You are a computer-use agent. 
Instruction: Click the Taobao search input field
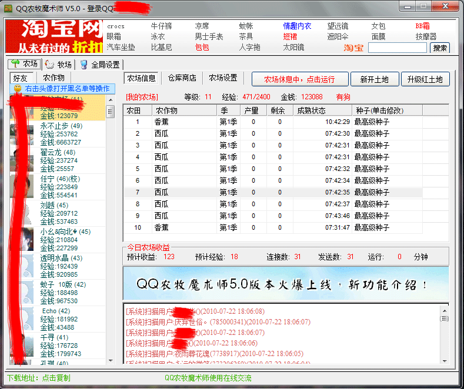click(398, 48)
